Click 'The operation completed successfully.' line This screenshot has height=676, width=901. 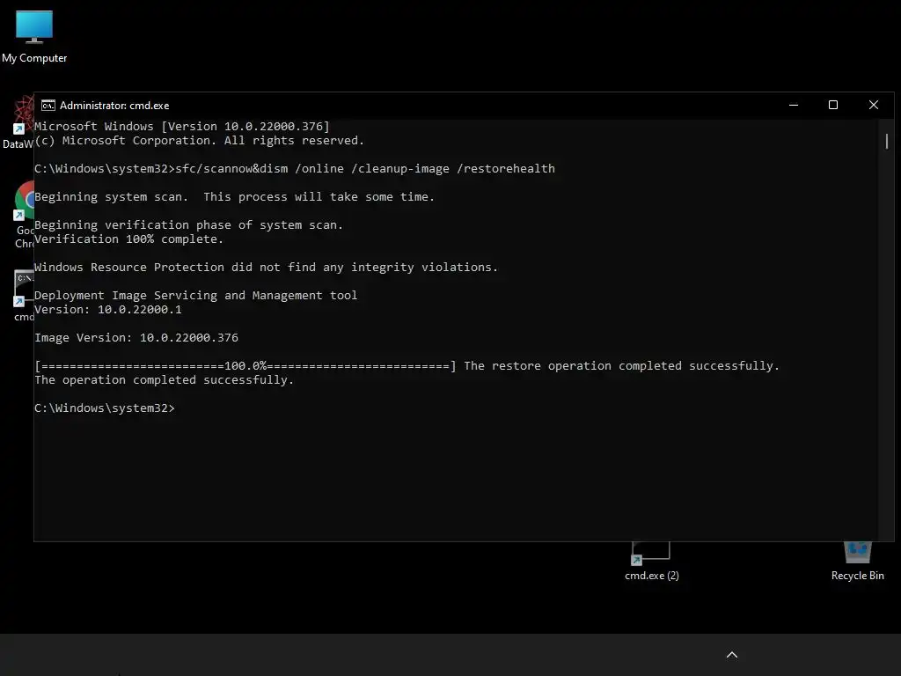tap(165, 380)
